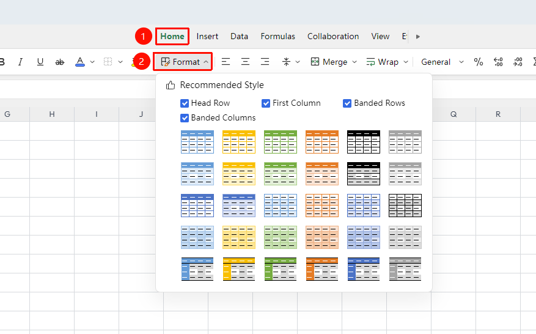Uncheck the First Column checkbox
The width and height of the screenshot is (536, 334).
(266, 103)
